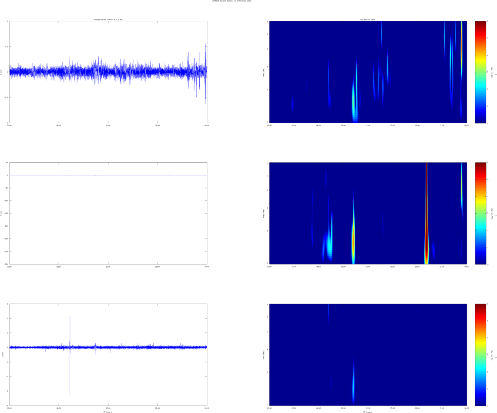Click the "Pc5 Wavelet Power" plot title
Viewport: 497px width, 413px height.
coord(368,20)
